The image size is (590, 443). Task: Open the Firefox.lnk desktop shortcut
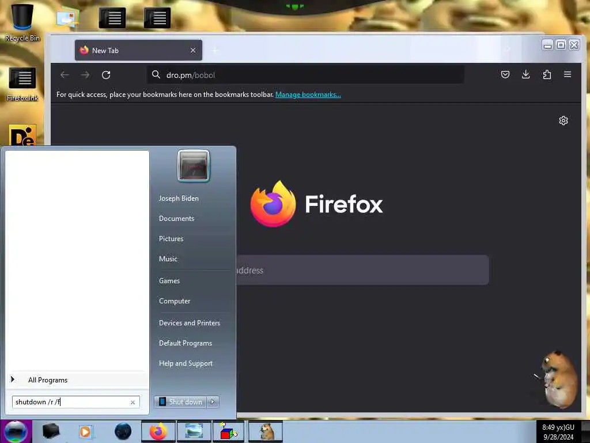(x=22, y=84)
